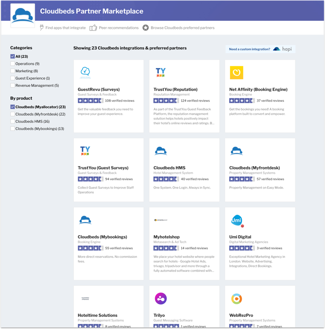Select Browse Cloudbeds preferred partners
The image size is (325, 329).
182,28
